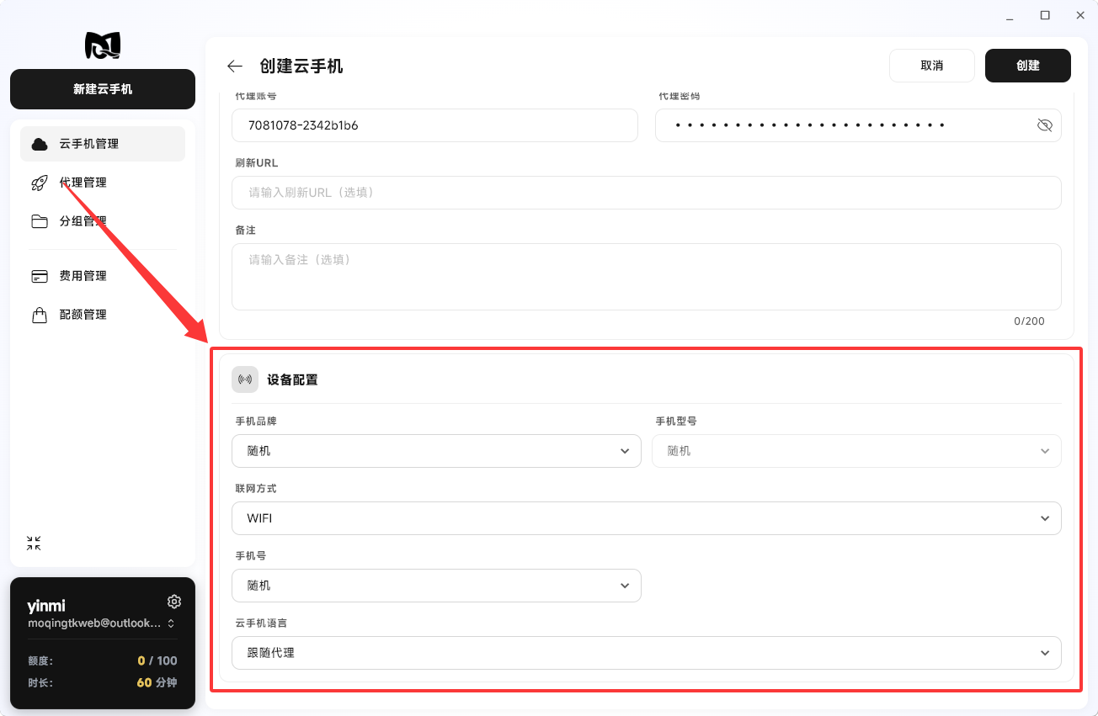Click the card icon beside 费用管理

[40, 276]
